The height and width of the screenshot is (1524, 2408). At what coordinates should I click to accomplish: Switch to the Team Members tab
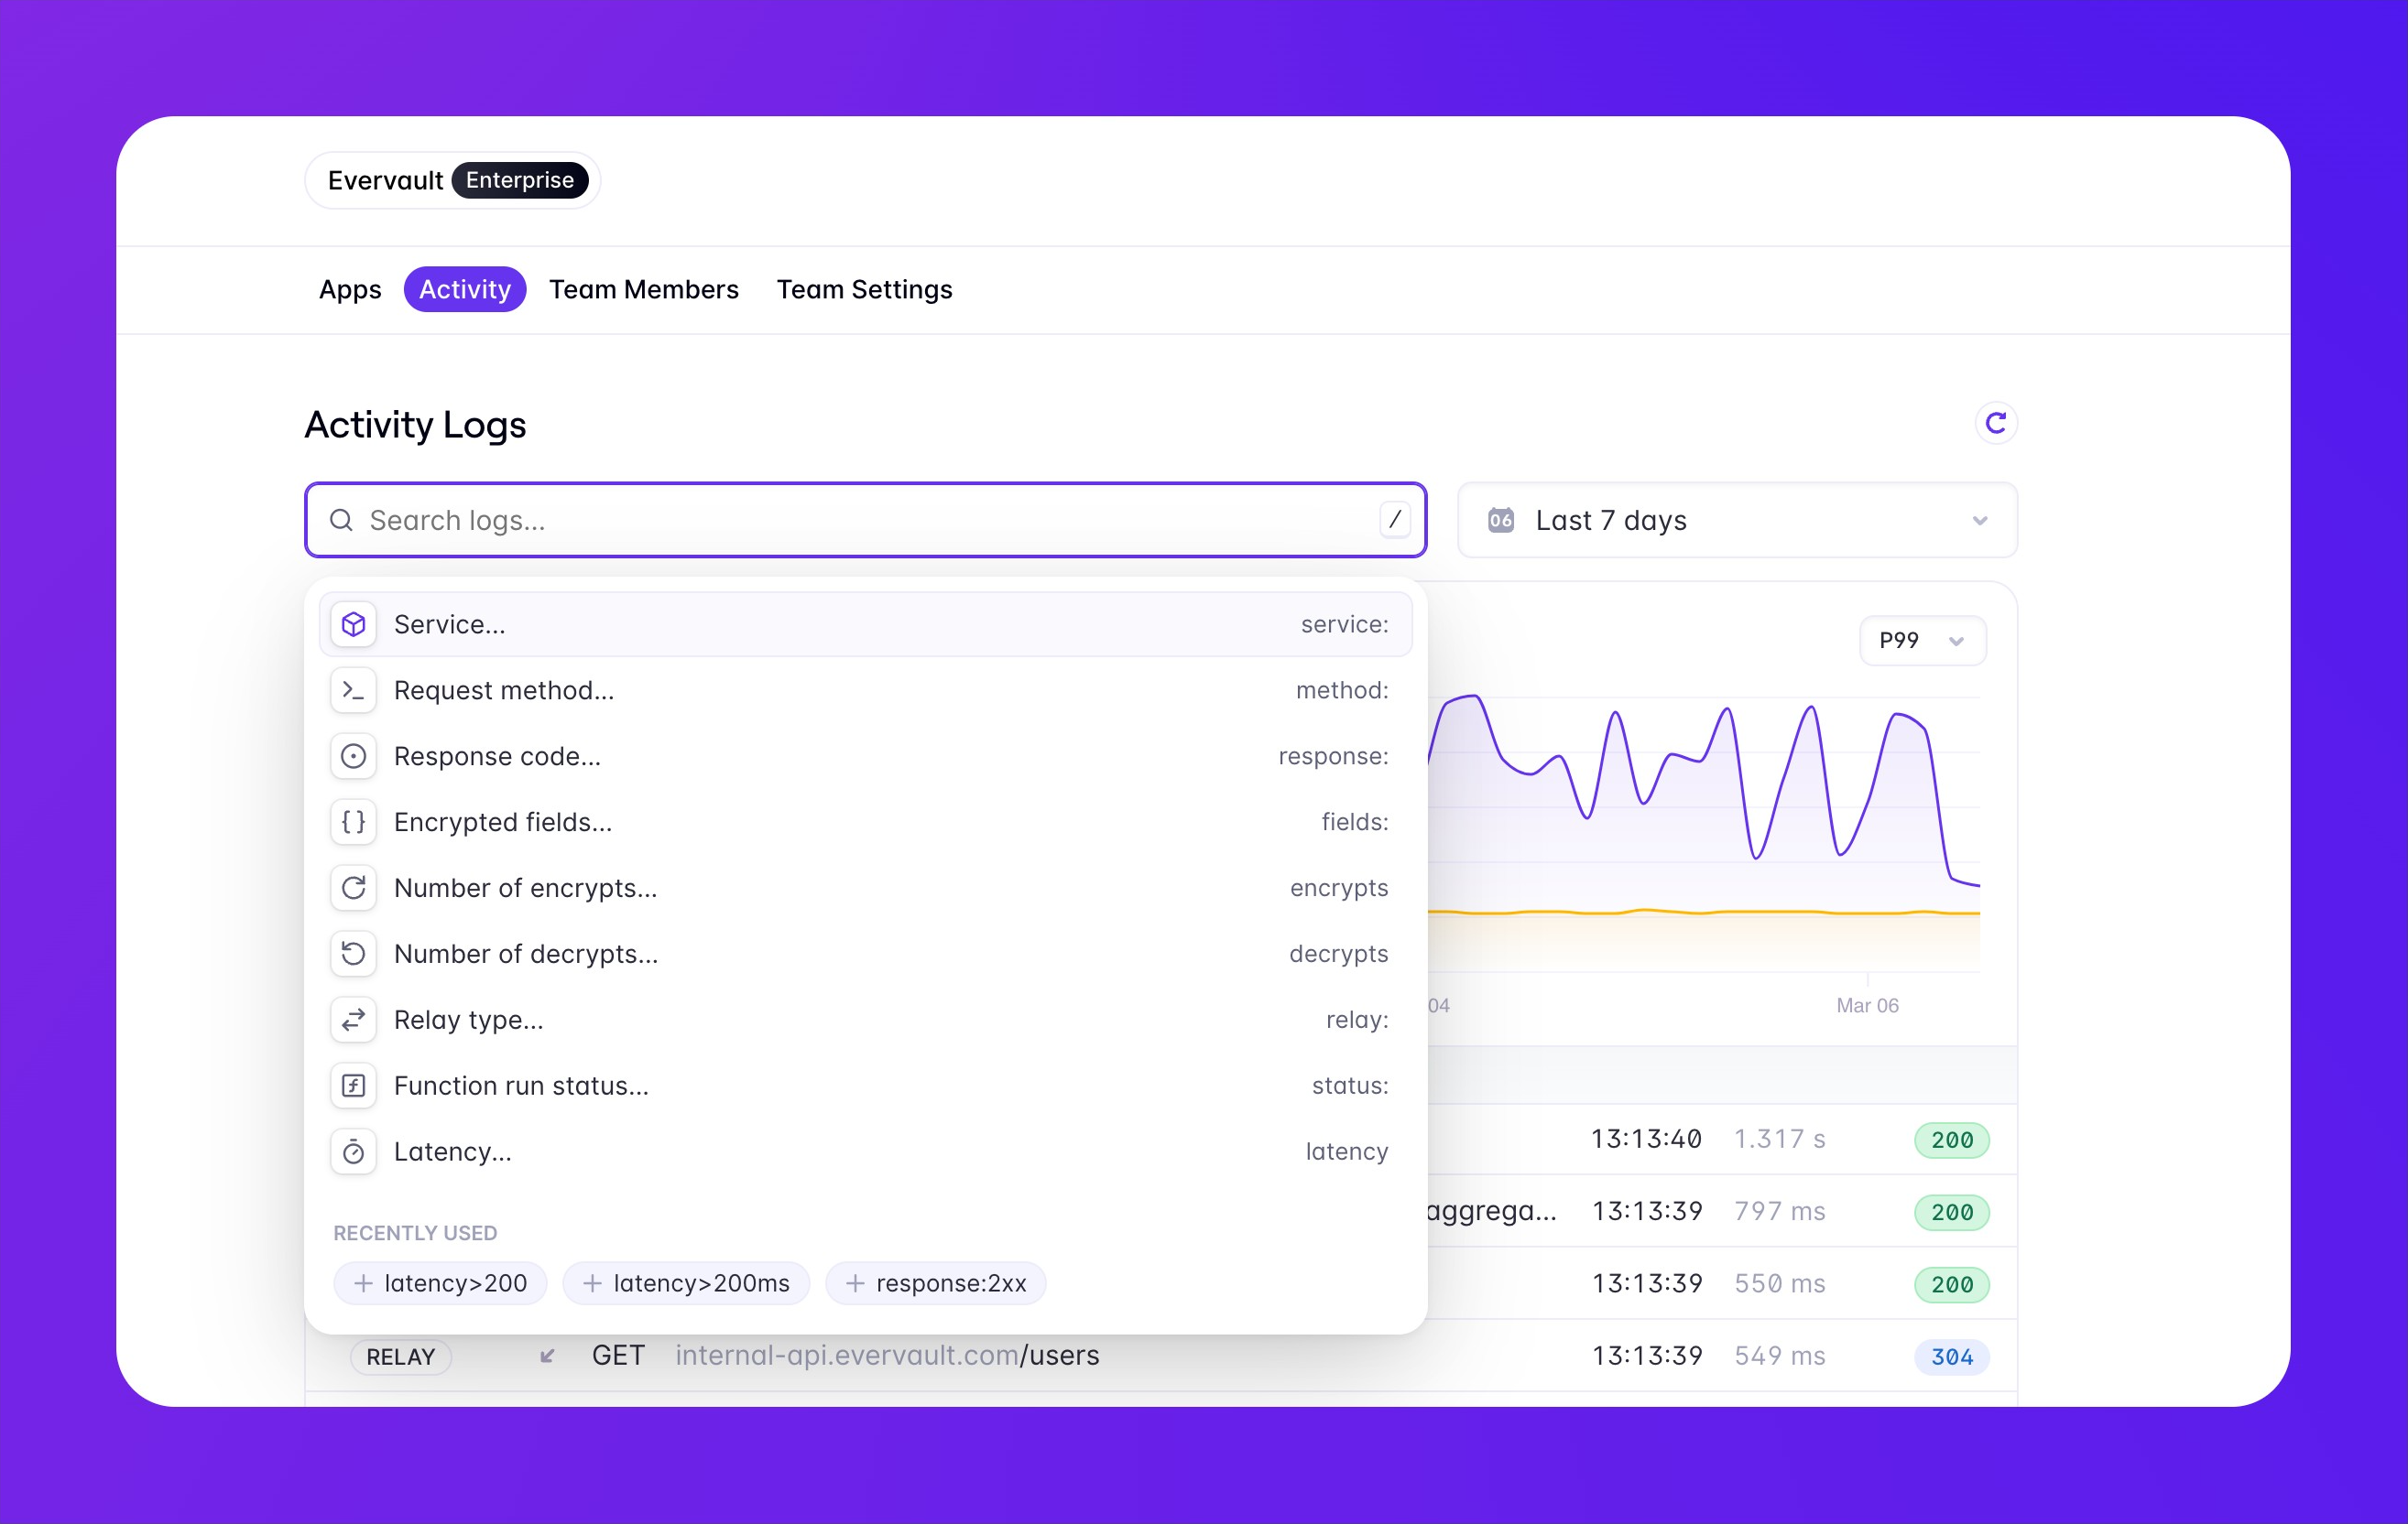643,290
